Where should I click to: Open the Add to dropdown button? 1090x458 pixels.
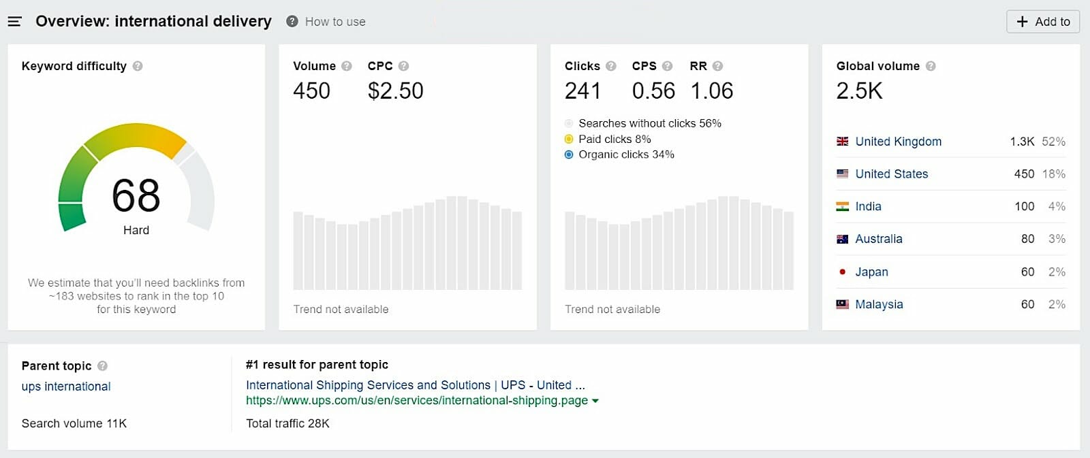click(x=1042, y=22)
